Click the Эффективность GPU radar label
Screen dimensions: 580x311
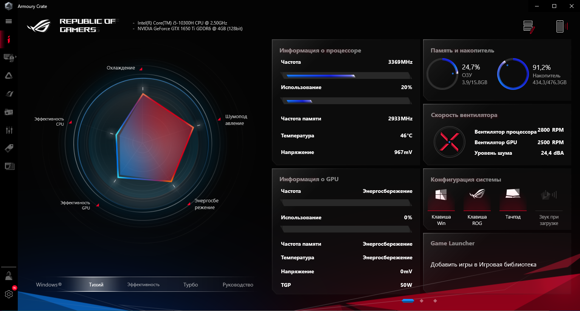click(75, 205)
